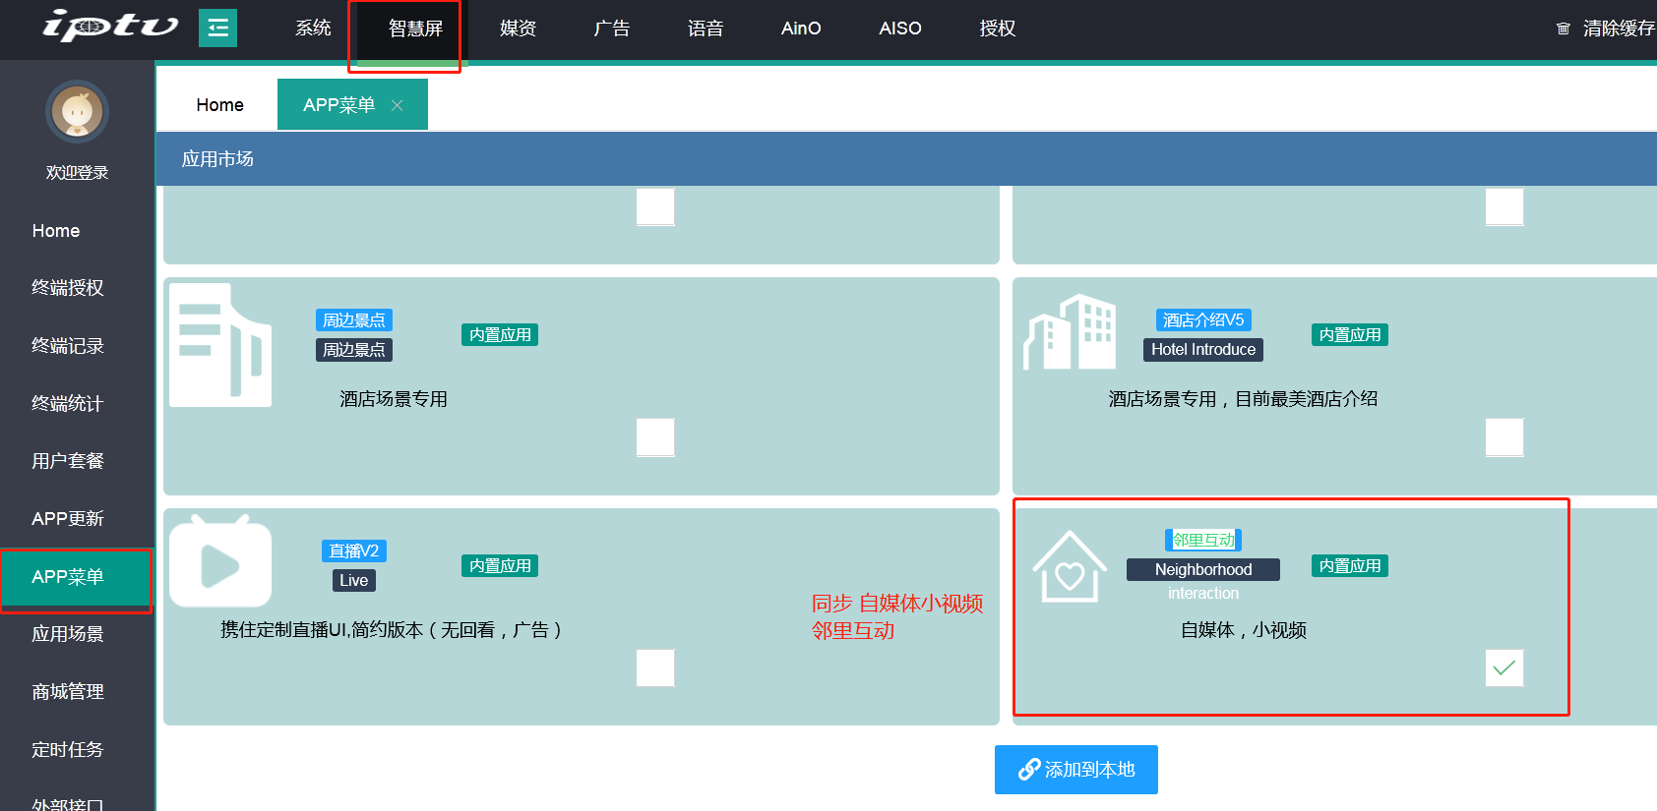Click the hotel buildings app icon
1657x811 pixels.
click(x=1069, y=332)
